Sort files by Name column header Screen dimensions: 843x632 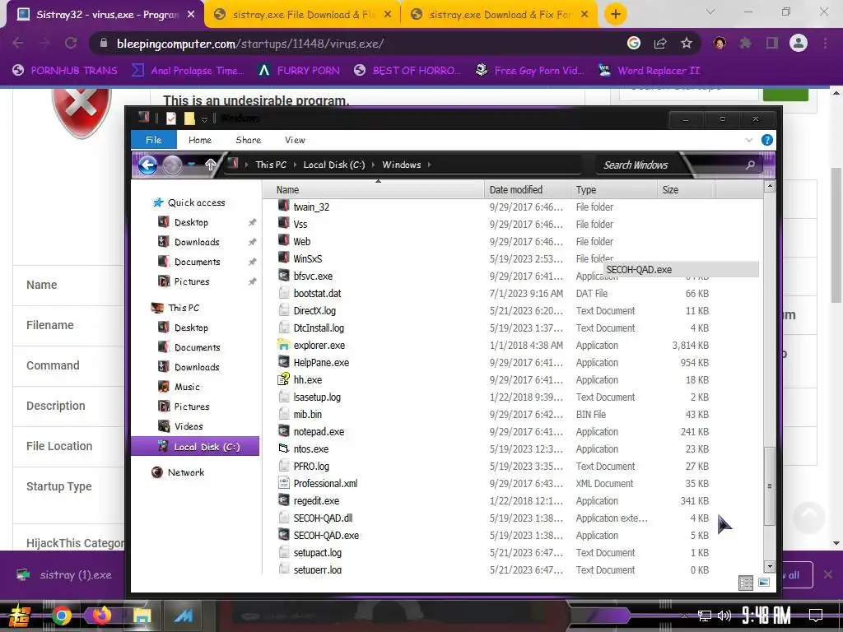tap(374, 190)
